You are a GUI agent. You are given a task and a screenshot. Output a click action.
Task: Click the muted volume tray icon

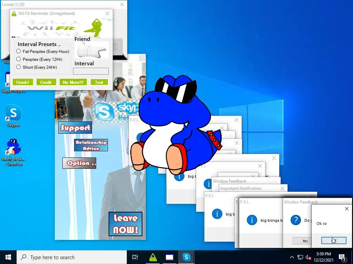coord(308,257)
